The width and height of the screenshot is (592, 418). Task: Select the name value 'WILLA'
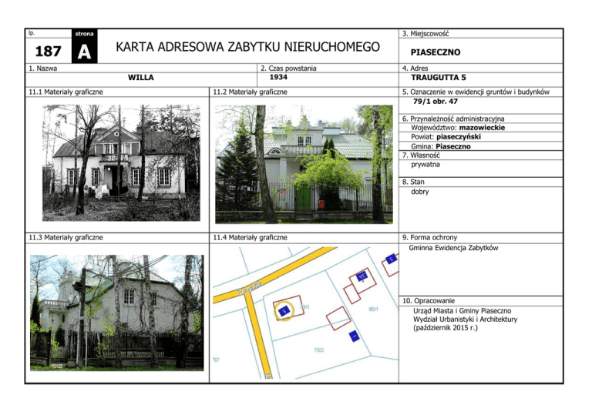(140, 78)
